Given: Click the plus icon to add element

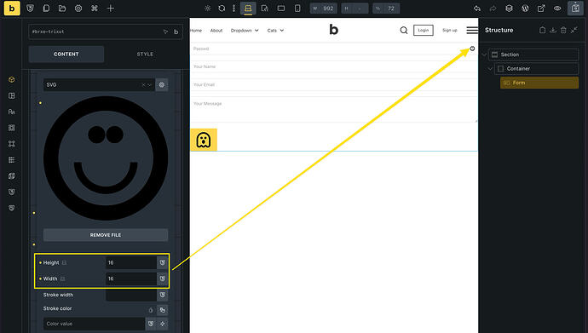Looking at the screenshot, I should coord(110,9).
